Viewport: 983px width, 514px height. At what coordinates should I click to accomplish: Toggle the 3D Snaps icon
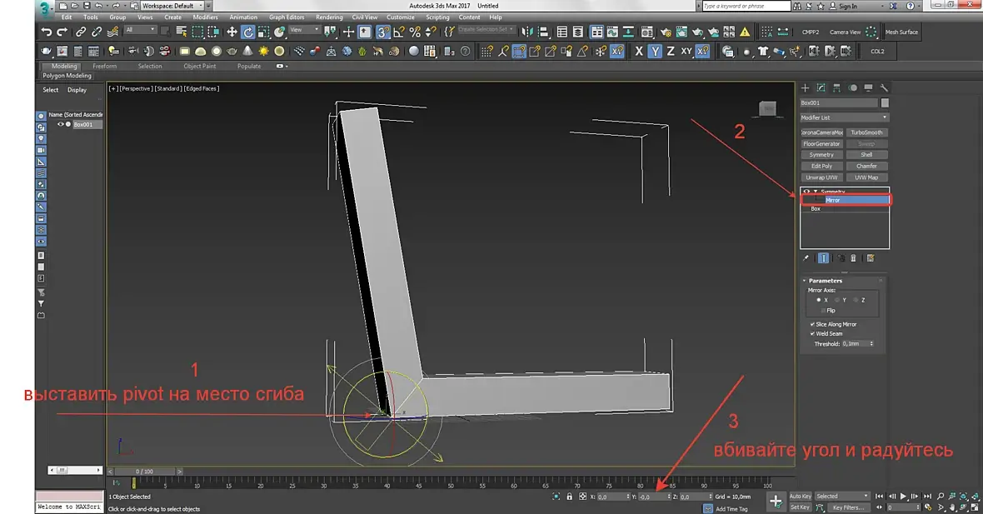click(382, 32)
